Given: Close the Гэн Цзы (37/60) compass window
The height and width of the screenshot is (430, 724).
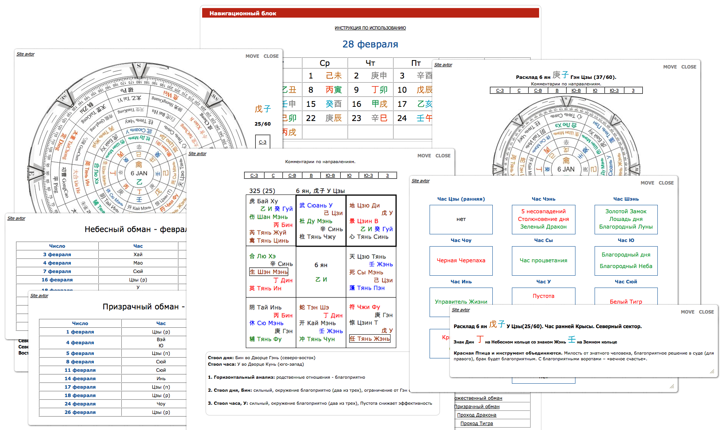Looking at the screenshot, I should 689,67.
